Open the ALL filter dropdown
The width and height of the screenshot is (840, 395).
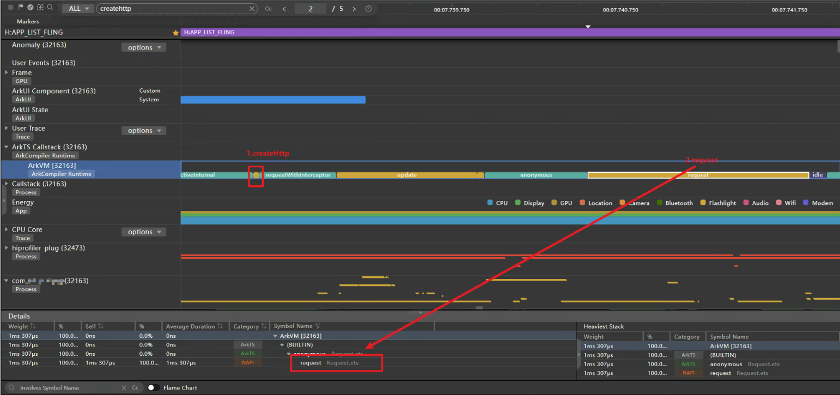click(x=78, y=9)
